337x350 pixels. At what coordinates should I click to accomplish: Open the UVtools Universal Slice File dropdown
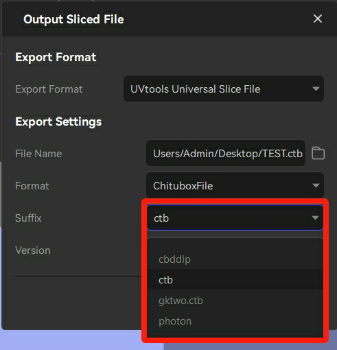[224, 89]
